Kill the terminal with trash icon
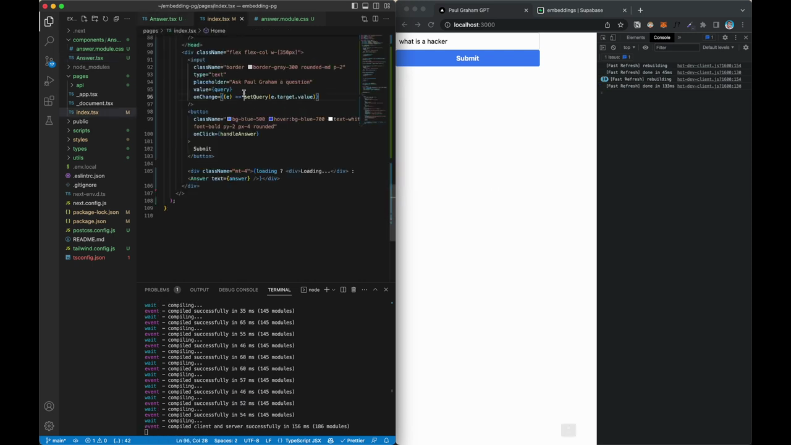Image resolution: width=791 pixels, height=445 pixels. click(353, 289)
